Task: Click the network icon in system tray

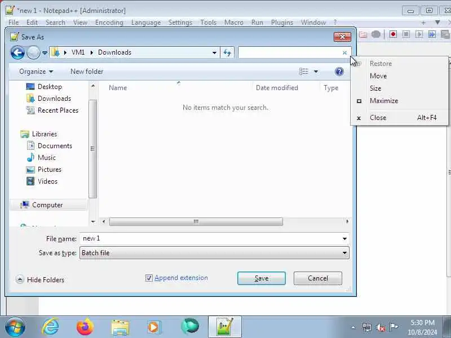Action: pos(367,327)
